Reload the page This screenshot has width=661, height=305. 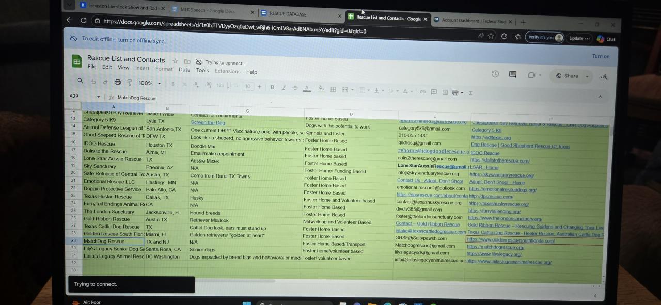[x=83, y=20]
